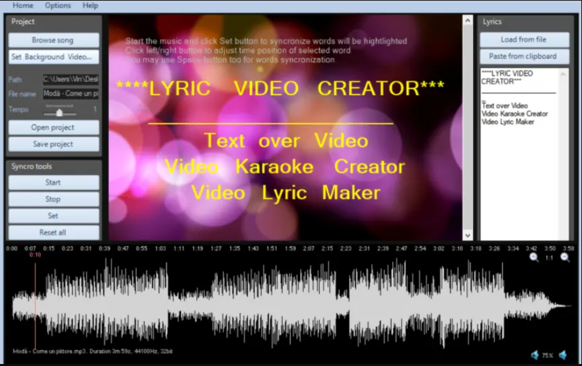Click the zoom in magnifier icon

[534, 257]
